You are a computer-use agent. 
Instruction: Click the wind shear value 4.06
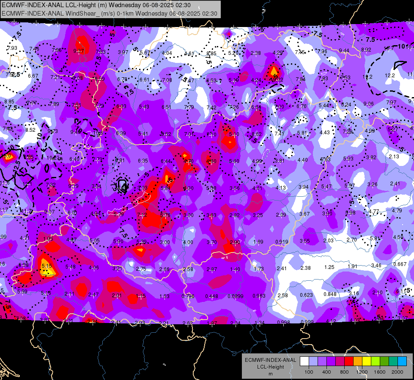[93, 268]
